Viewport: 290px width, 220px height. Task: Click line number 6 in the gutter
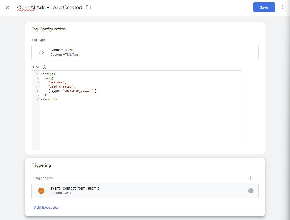pos(37,95)
